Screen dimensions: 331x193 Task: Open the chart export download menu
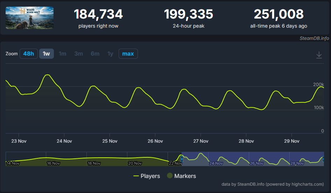[319, 55]
